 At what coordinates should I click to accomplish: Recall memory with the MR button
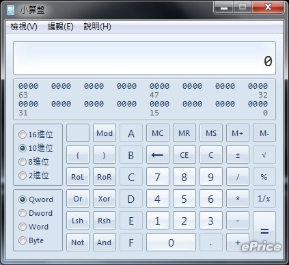(x=184, y=133)
